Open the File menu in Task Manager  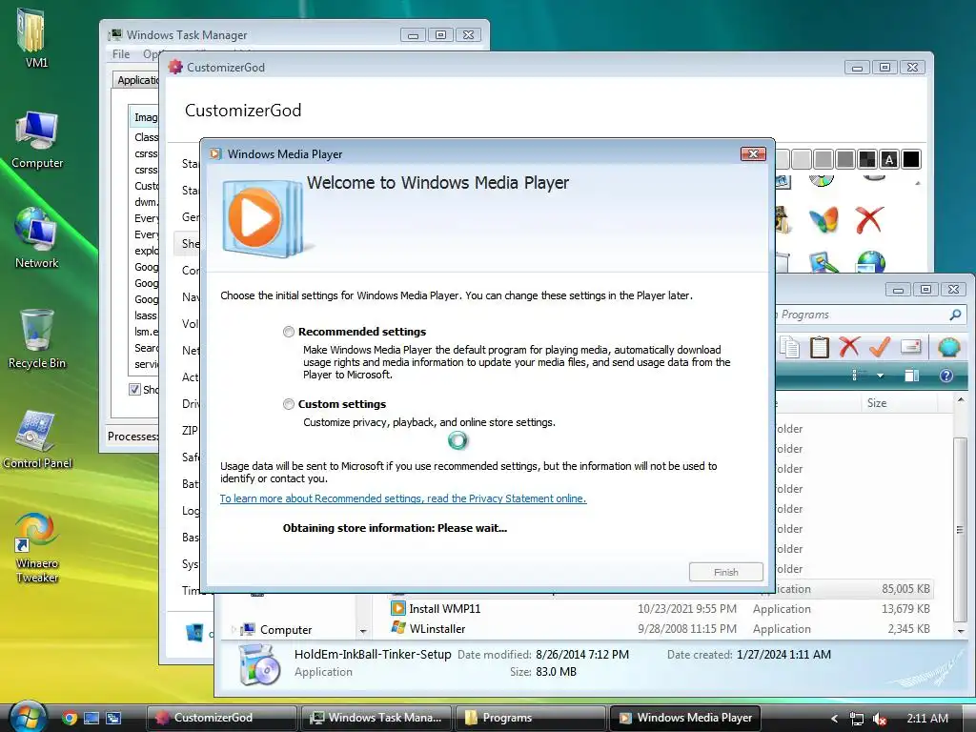coord(121,54)
